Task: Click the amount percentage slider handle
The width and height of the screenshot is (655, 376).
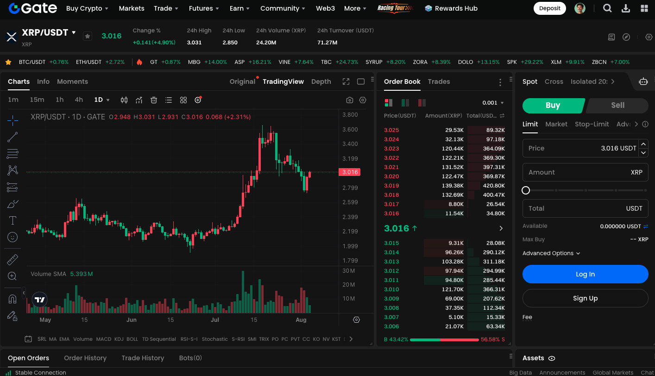Action: (x=526, y=190)
